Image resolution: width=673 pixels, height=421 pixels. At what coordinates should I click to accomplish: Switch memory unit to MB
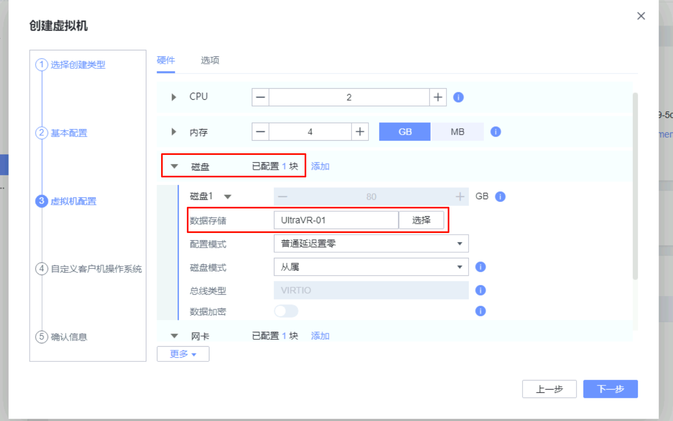point(458,132)
